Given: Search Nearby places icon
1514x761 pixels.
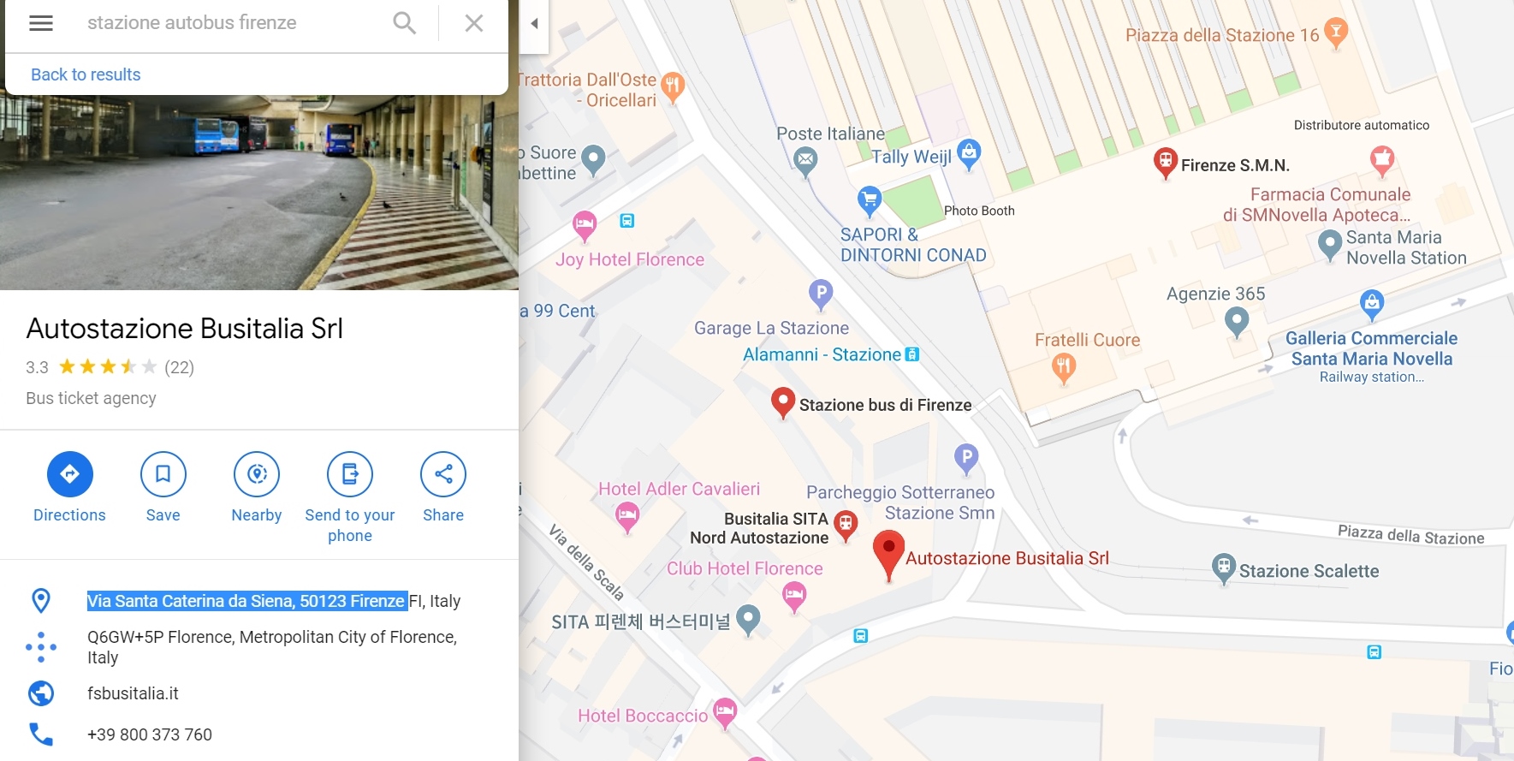Looking at the screenshot, I should pos(257,474).
